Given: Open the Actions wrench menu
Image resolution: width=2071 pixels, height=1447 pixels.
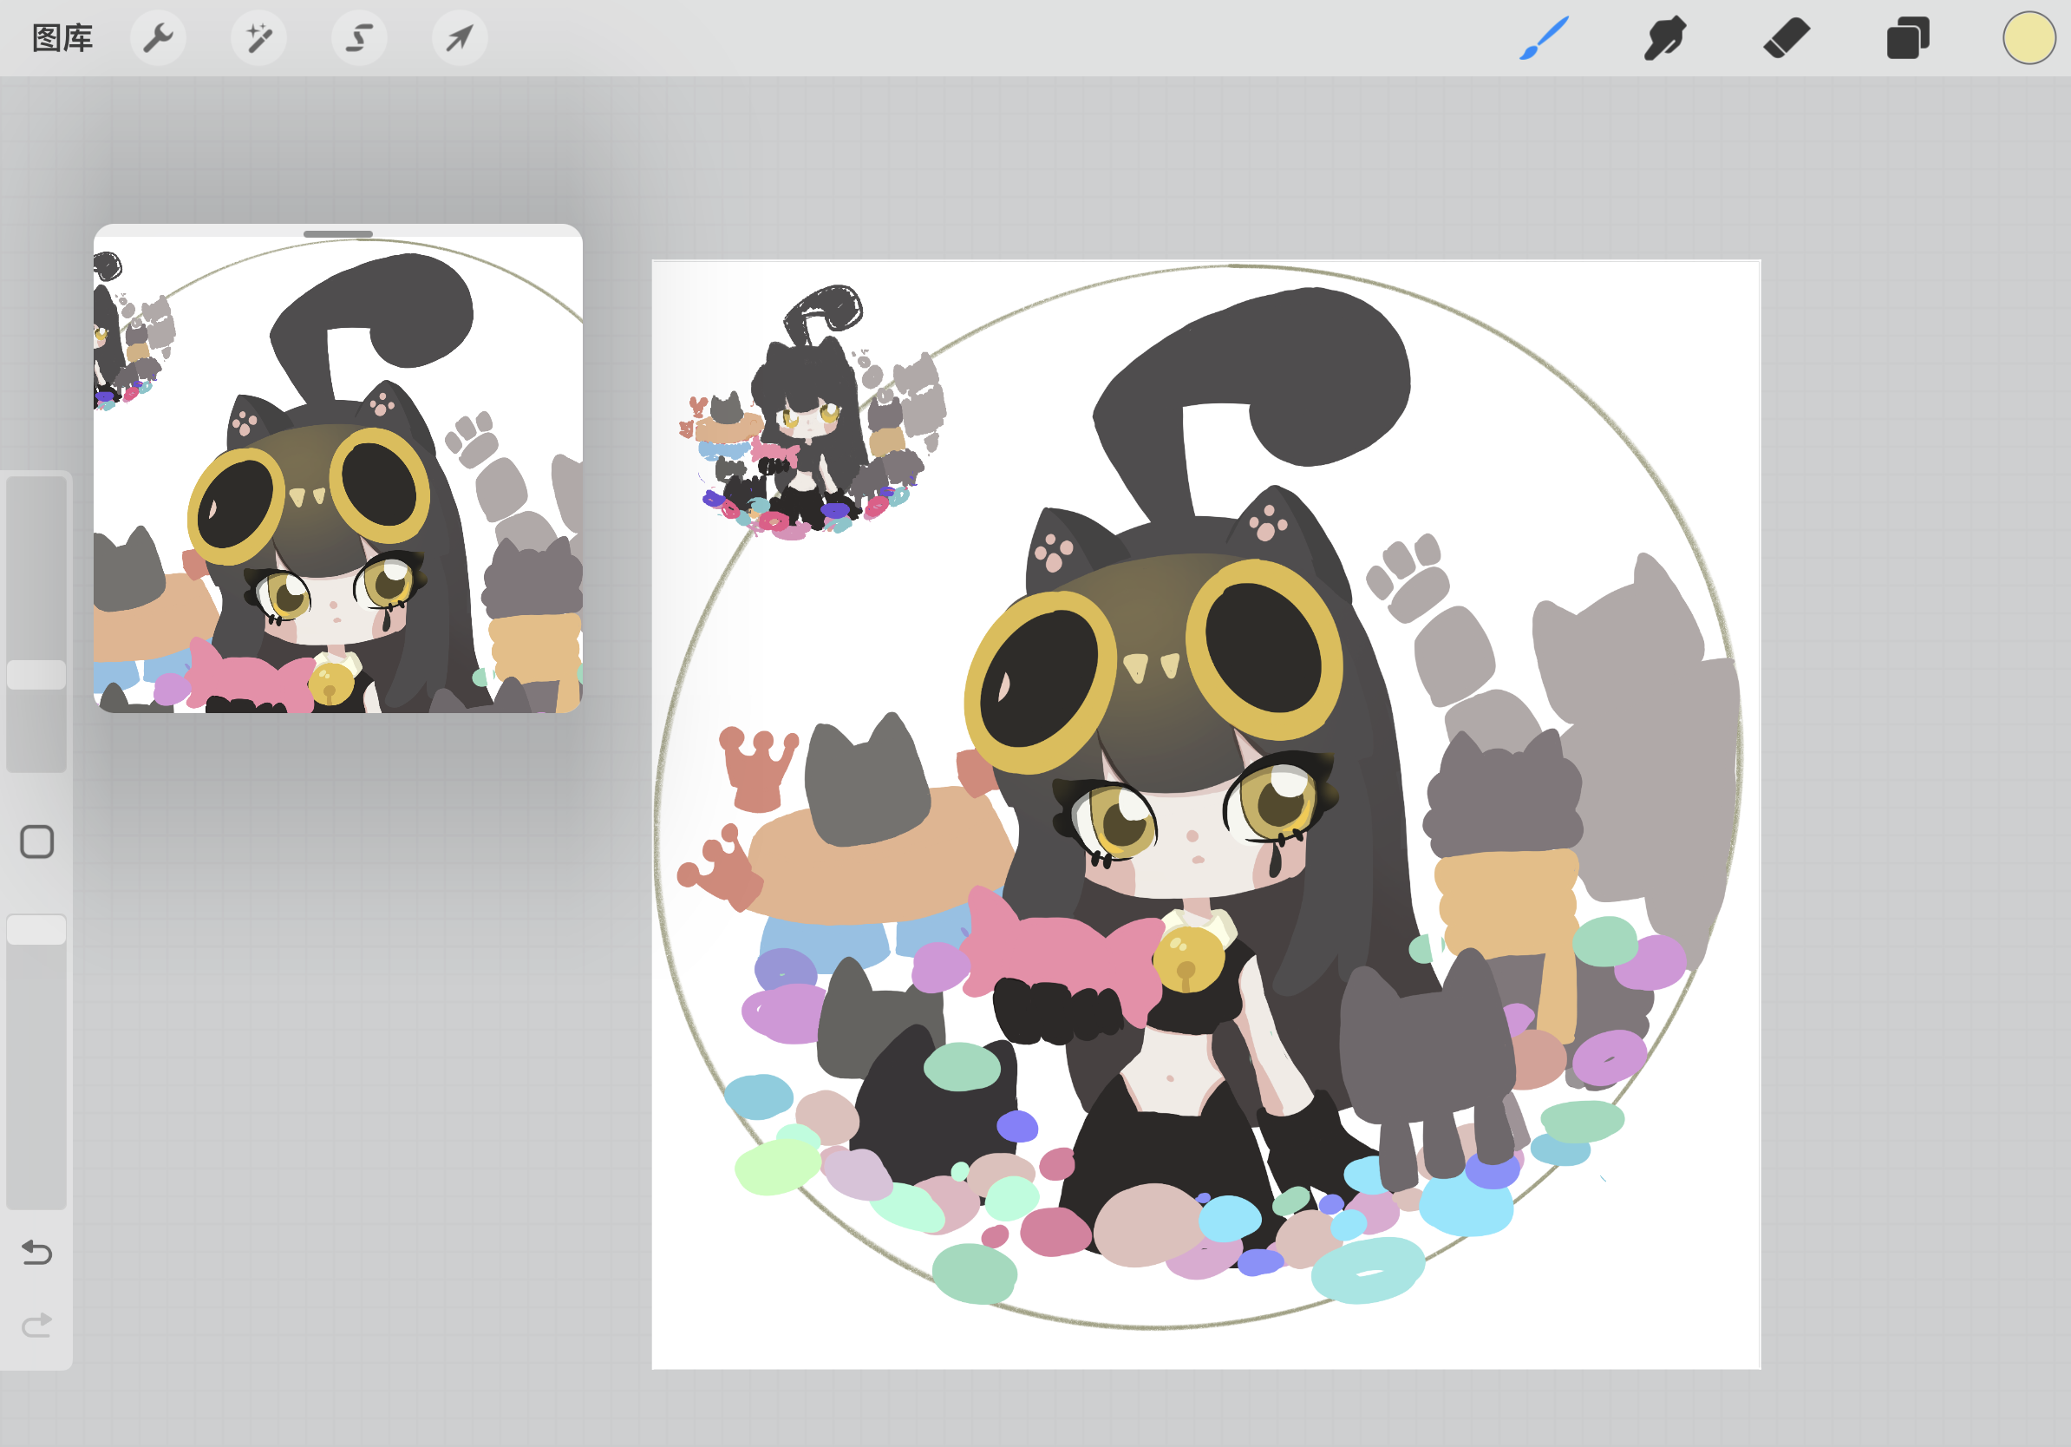Looking at the screenshot, I should pyautogui.click(x=158, y=38).
